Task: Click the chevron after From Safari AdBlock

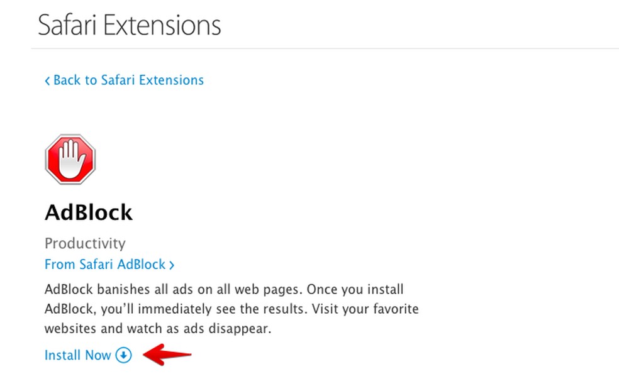Action: pos(172,265)
